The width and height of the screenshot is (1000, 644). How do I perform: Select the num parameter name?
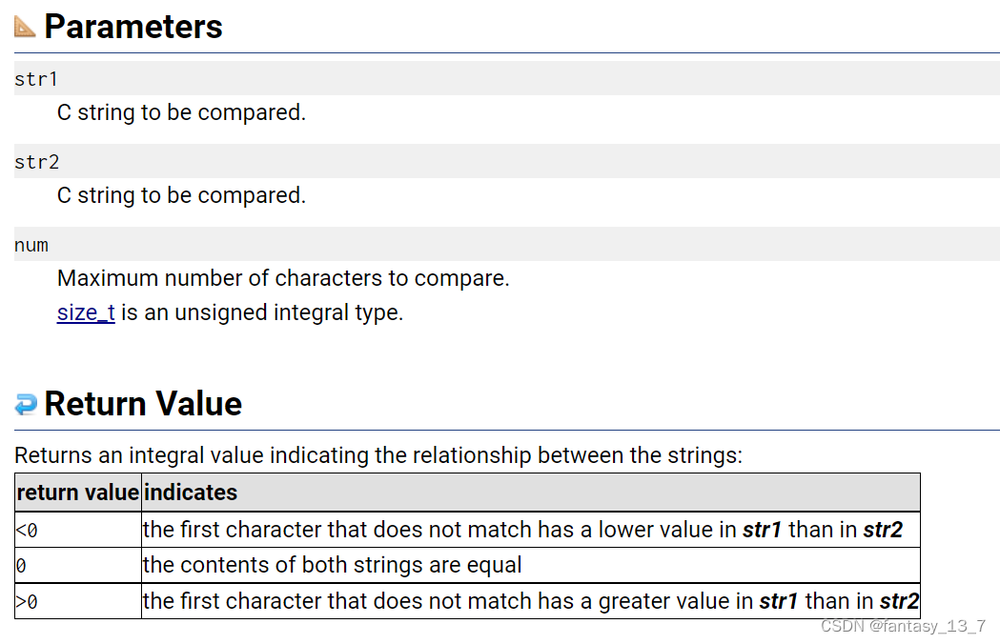(31, 246)
